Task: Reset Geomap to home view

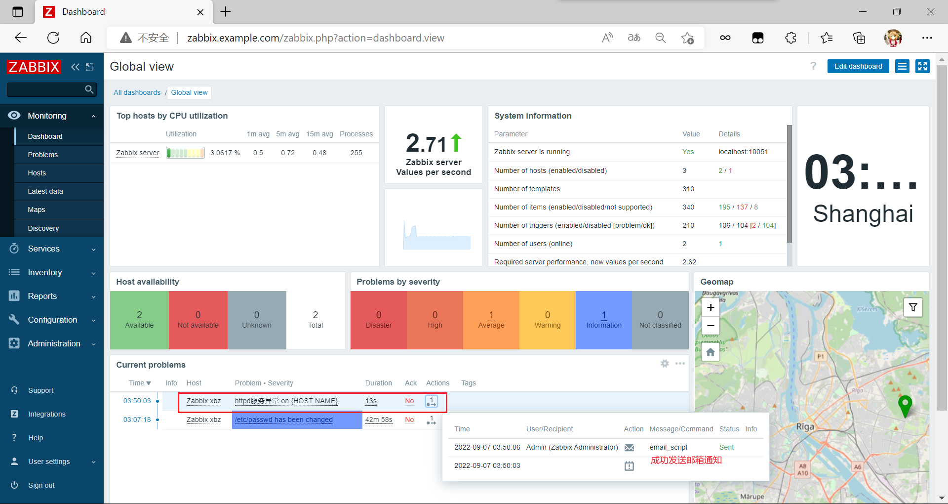Action: (x=711, y=352)
